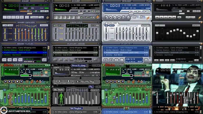The width and height of the screenshot is (203, 114).
Task: Skip to the next track in the black Winamp skin
Action: pyautogui.click(x=174, y=17)
